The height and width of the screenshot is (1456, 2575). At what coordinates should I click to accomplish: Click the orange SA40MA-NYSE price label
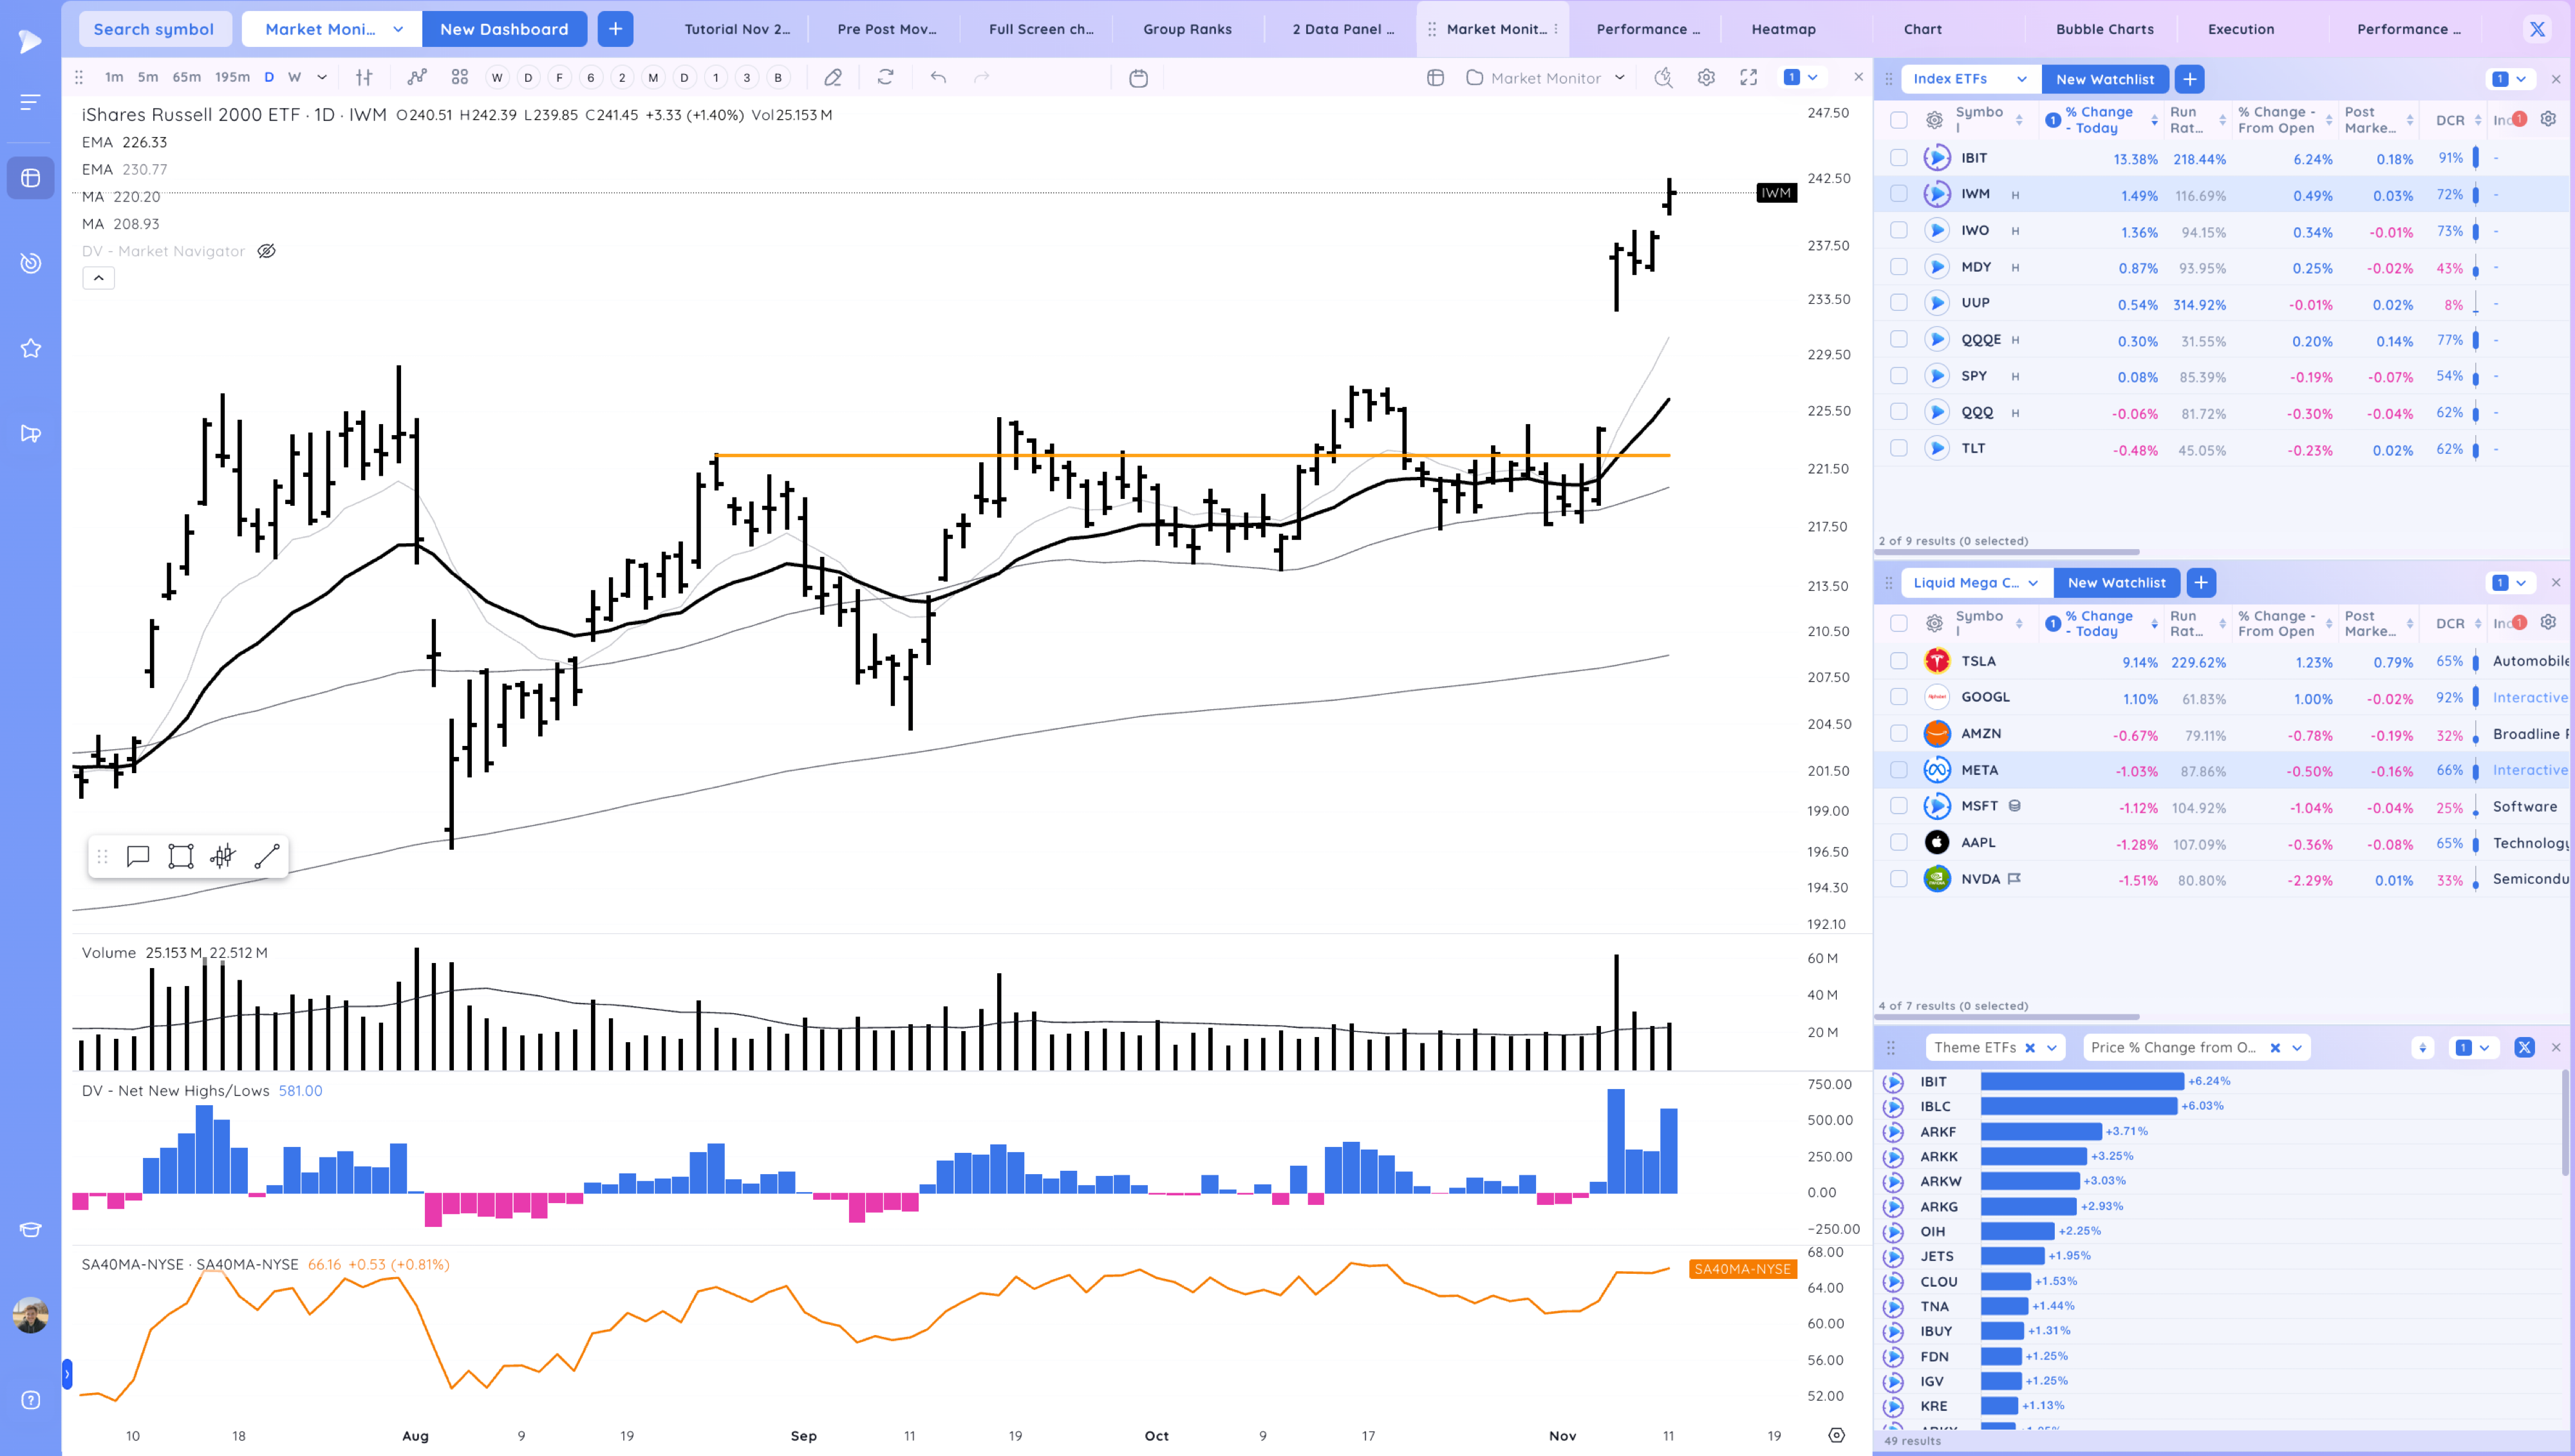click(1742, 1269)
